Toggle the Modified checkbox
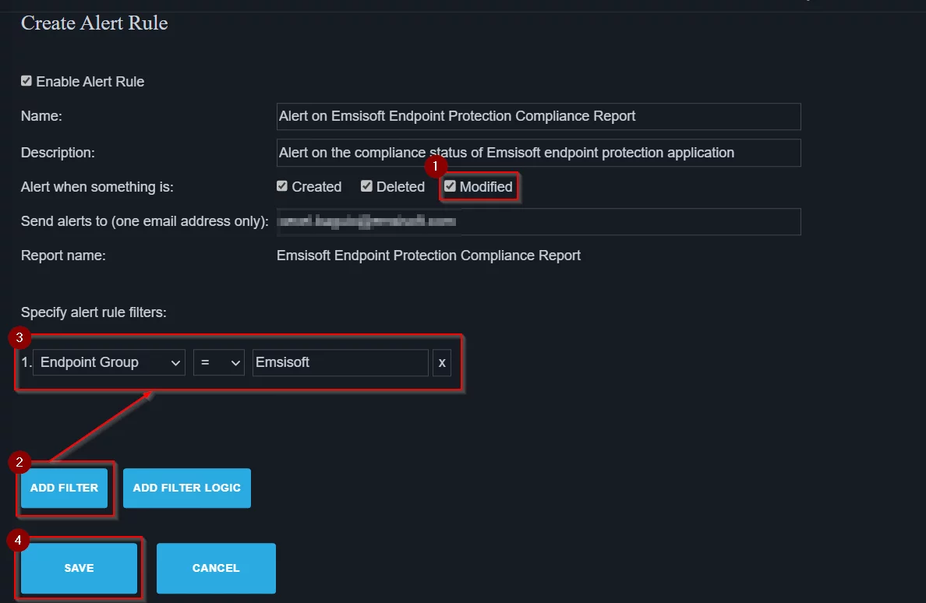Image resolution: width=926 pixels, height=603 pixels. pos(451,185)
